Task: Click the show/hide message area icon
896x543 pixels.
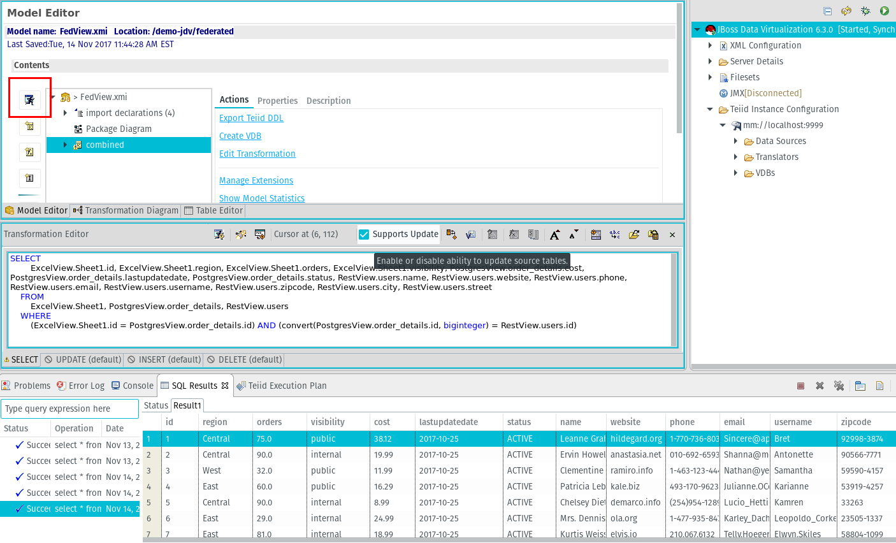Action: [596, 235]
